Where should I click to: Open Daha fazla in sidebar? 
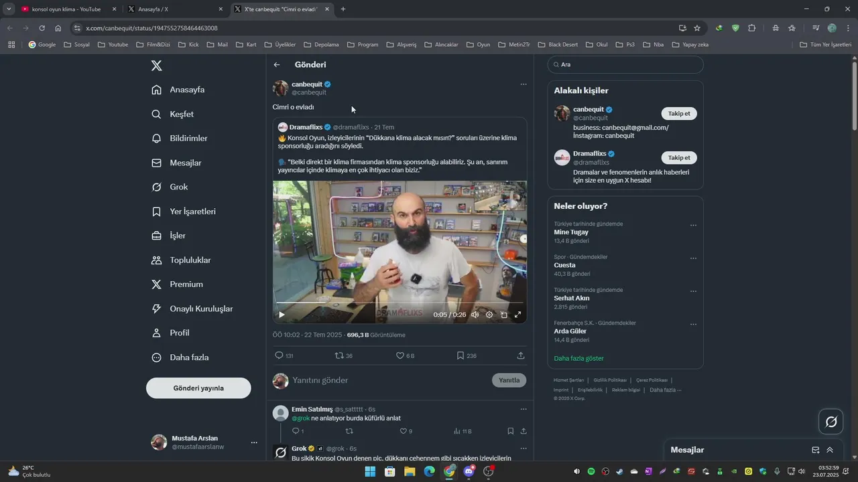tap(180, 357)
